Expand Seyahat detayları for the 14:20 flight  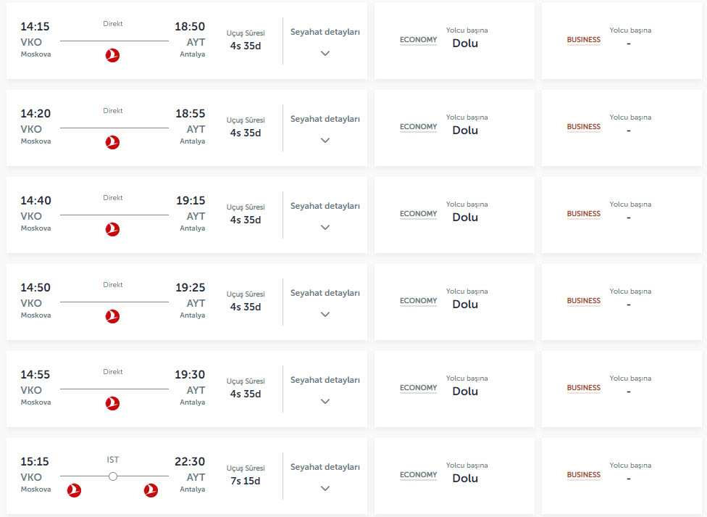(x=325, y=140)
